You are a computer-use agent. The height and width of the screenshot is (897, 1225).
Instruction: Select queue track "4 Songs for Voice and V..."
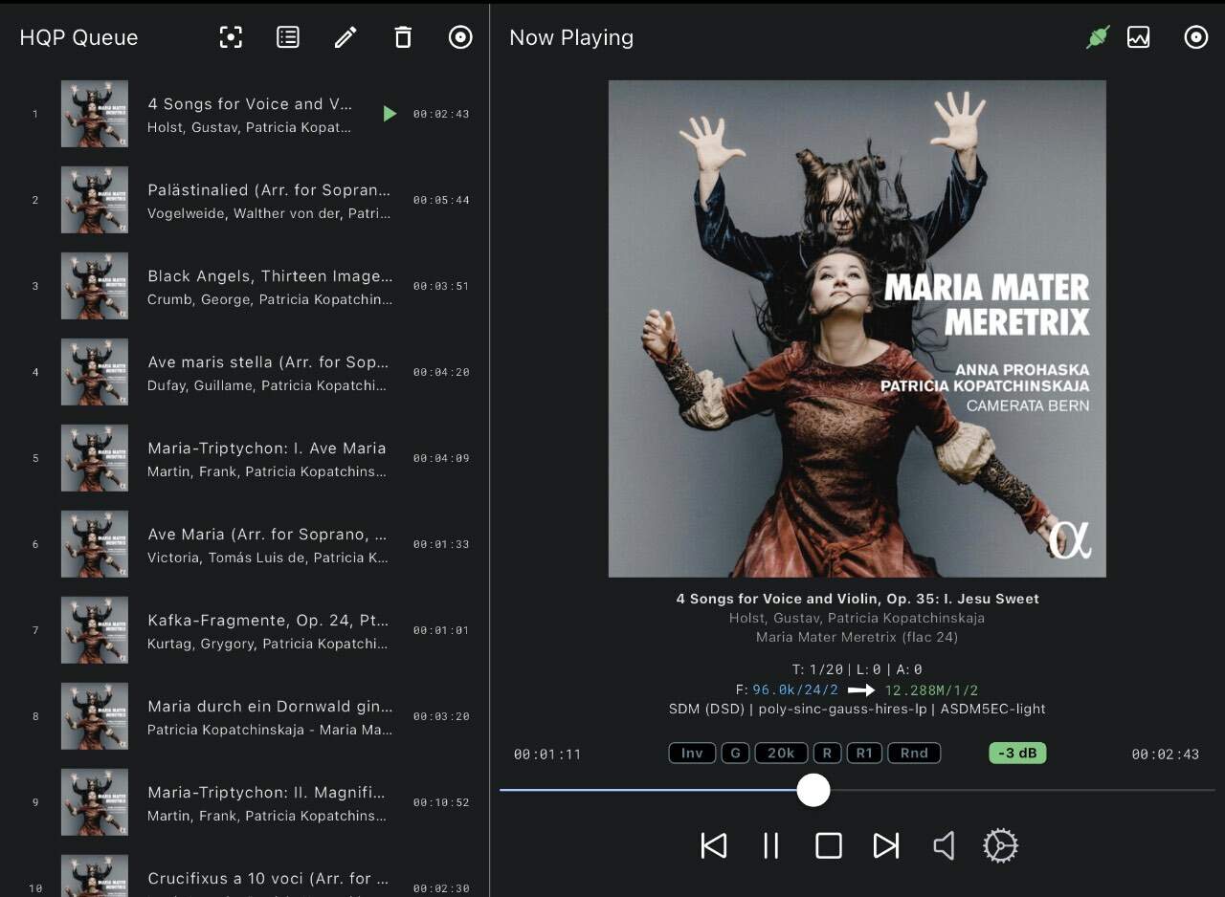tap(250, 104)
